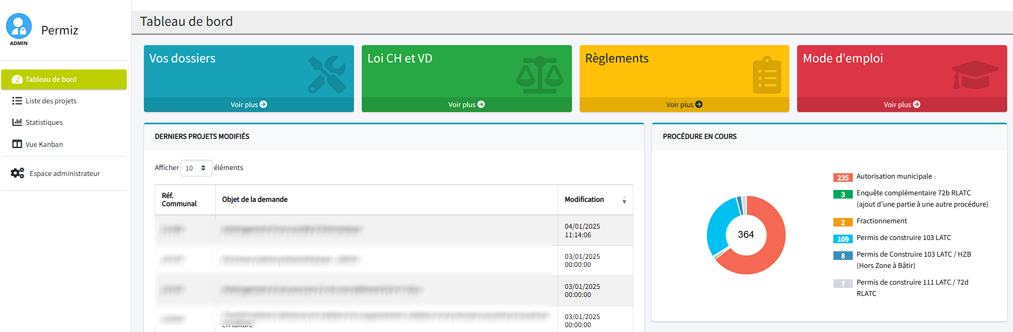Open Voir plus under Mode d'emploi
This screenshot has width=1013, height=332.
(x=902, y=104)
